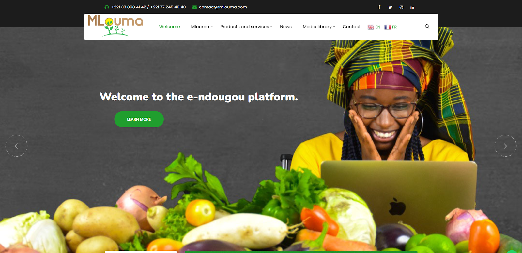Click the contact@mlouma.com email link
This screenshot has width=522, height=253.
coord(223,7)
